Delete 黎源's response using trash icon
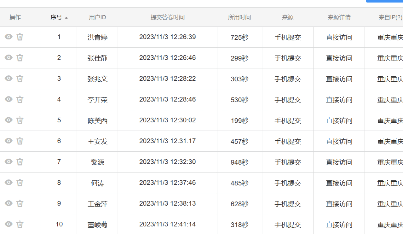Screen dimensions: 403x234 coord(20,162)
